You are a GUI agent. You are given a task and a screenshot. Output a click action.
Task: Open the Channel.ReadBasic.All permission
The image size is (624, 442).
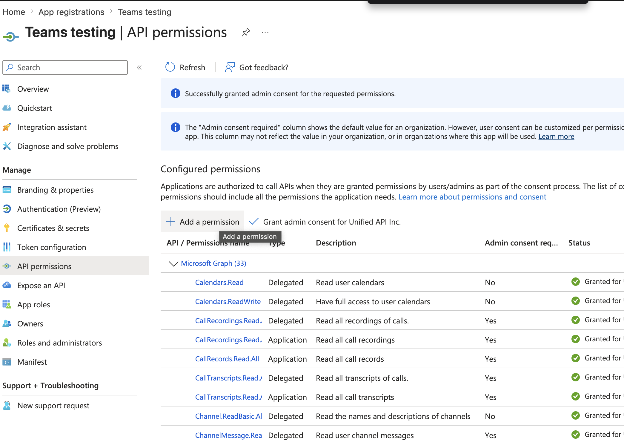pyautogui.click(x=229, y=416)
